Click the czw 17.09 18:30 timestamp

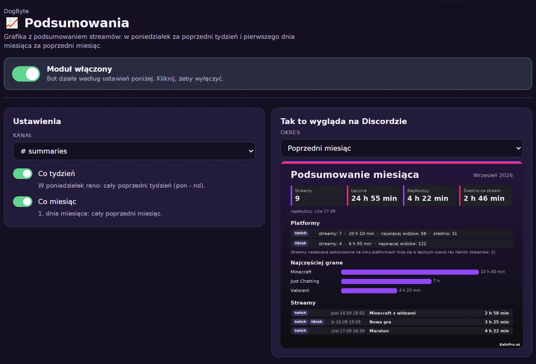[348, 331]
